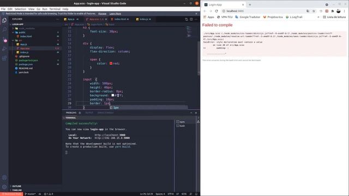Click the red extension icon in the Chrome toolbar
The width and height of the screenshot is (349, 196).
[x=327, y=11]
